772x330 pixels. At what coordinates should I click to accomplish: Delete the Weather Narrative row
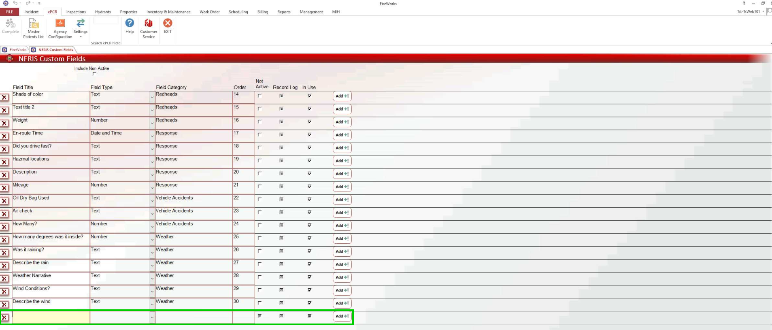coord(4,279)
